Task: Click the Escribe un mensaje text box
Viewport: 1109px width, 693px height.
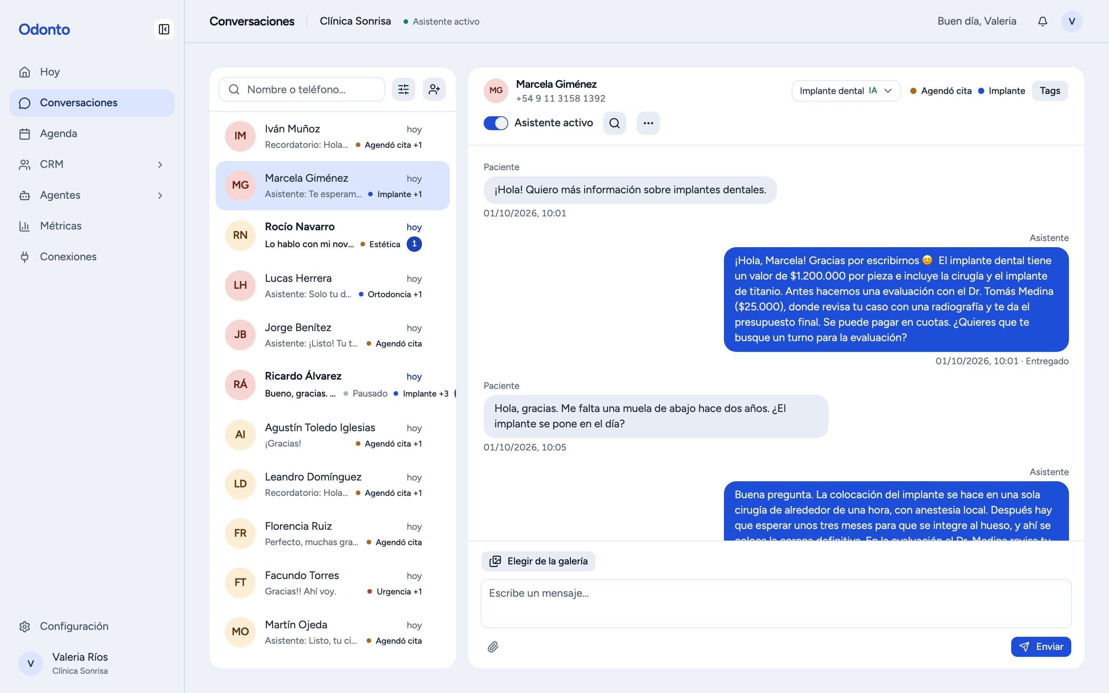Action: (776, 603)
